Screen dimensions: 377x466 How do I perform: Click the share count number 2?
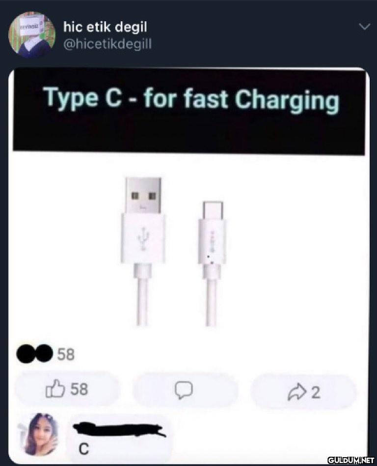click(316, 392)
